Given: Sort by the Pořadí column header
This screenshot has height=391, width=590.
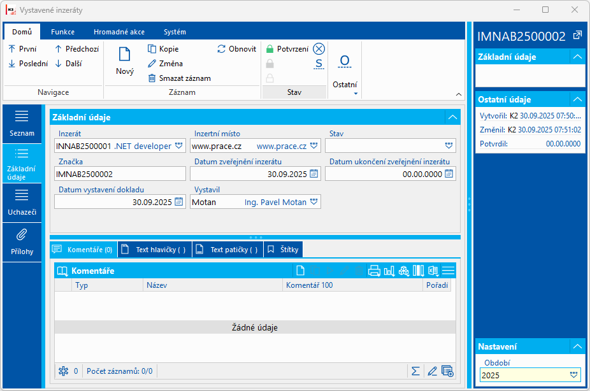Looking at the screenshot, I should 437,285.
